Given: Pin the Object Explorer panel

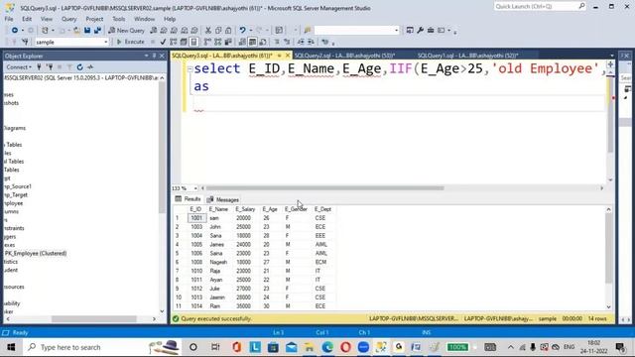Looking at the screenshot, I should pyautogui.click(x=155, y=56).
